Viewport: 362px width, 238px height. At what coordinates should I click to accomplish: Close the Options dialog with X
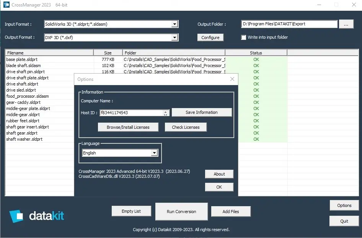click(x=232, y=79)
